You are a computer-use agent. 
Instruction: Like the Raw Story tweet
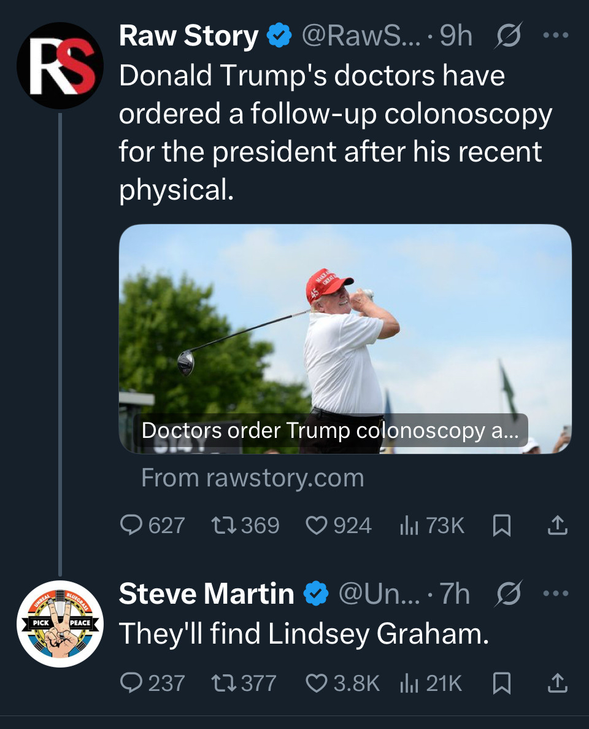pos(317,525)
